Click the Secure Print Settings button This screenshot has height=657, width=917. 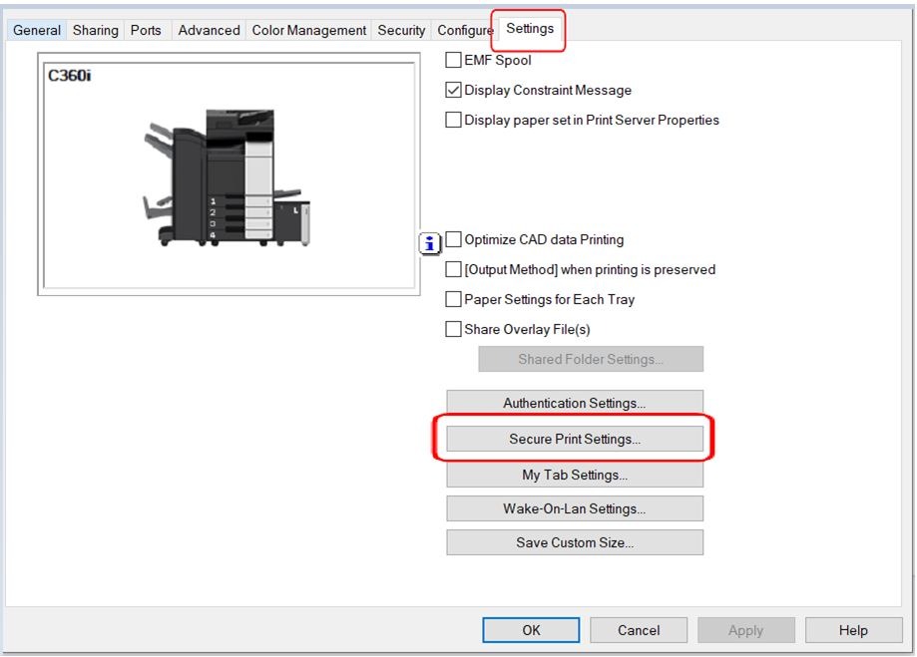pos(574,439)
